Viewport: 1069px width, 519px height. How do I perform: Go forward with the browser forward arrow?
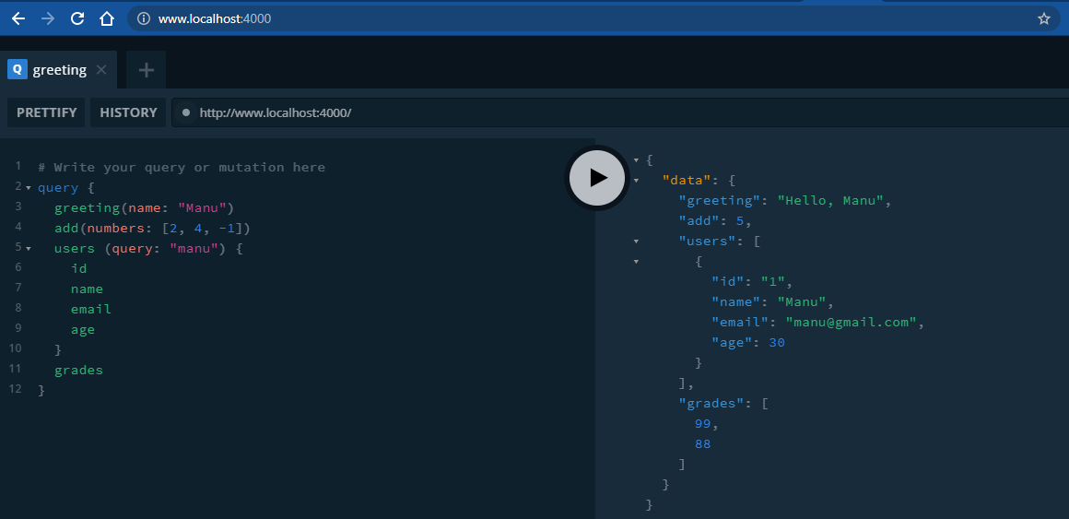48,19
